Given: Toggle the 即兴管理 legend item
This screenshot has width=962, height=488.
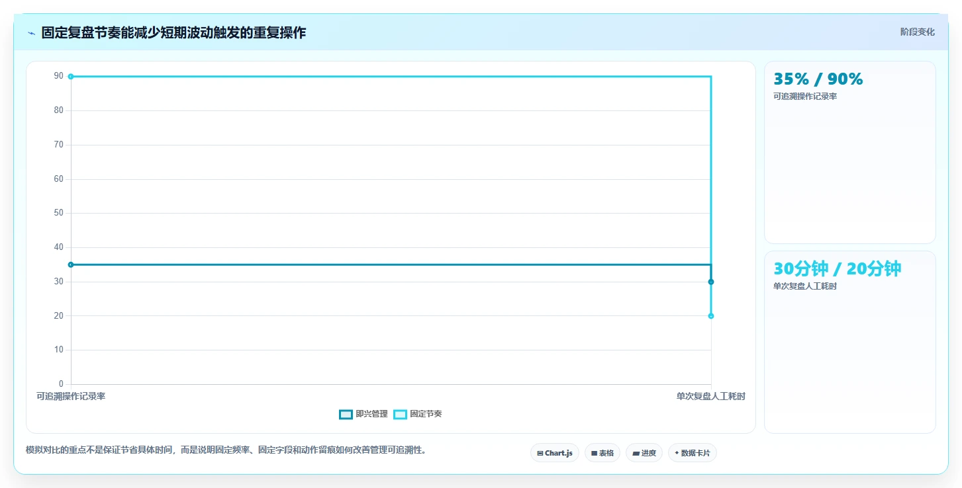Looking at the screenshot, I should click(x=363, y=414).
